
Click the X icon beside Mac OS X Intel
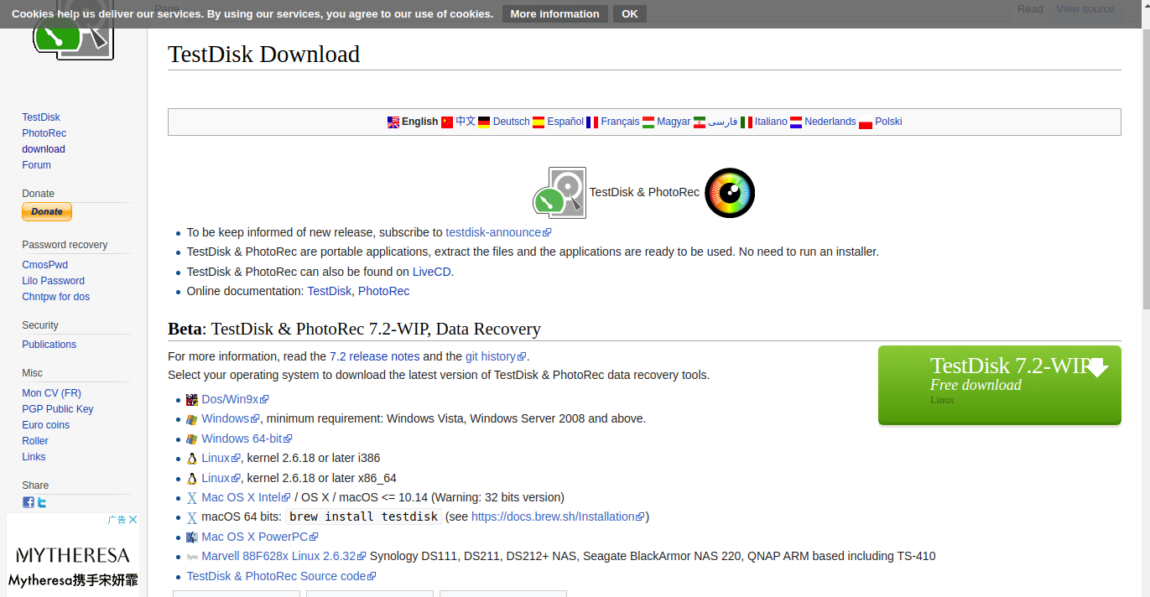192,498
